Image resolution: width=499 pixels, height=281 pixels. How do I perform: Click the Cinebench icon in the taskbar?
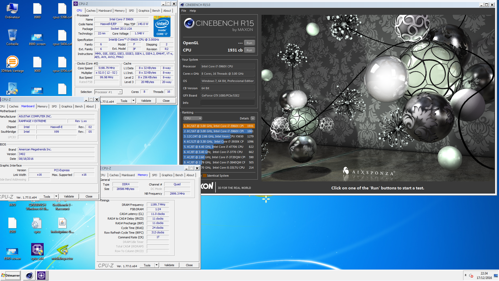(29, 276)
